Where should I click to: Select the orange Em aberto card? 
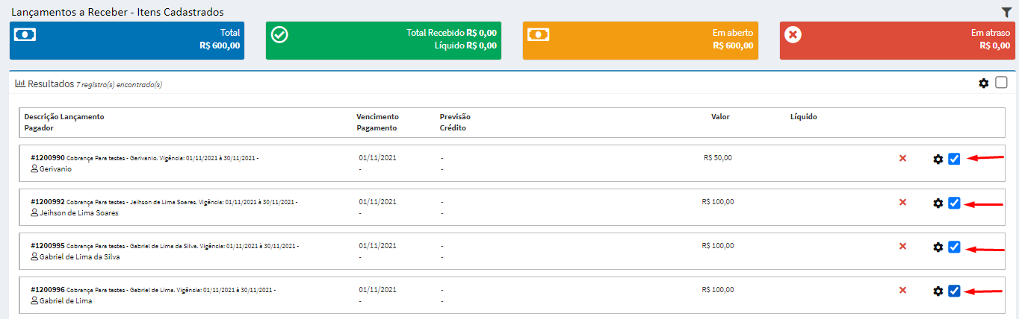(640, 40)
